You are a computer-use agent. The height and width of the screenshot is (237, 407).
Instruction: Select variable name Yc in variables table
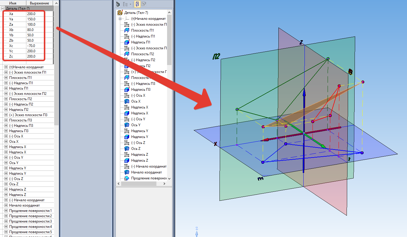(11, 51)
